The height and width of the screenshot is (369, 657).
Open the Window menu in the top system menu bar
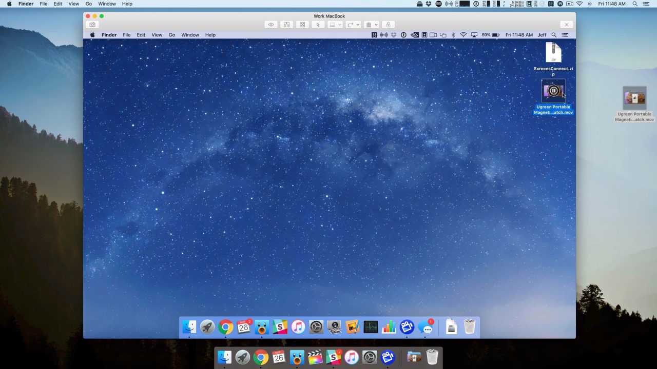107,4
